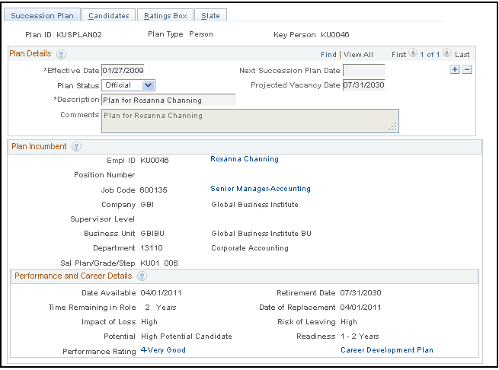The height and width of the screenshot is (370, 499).
Task: Open Rosanna Channing's profile link
Action: pos(245,159)
